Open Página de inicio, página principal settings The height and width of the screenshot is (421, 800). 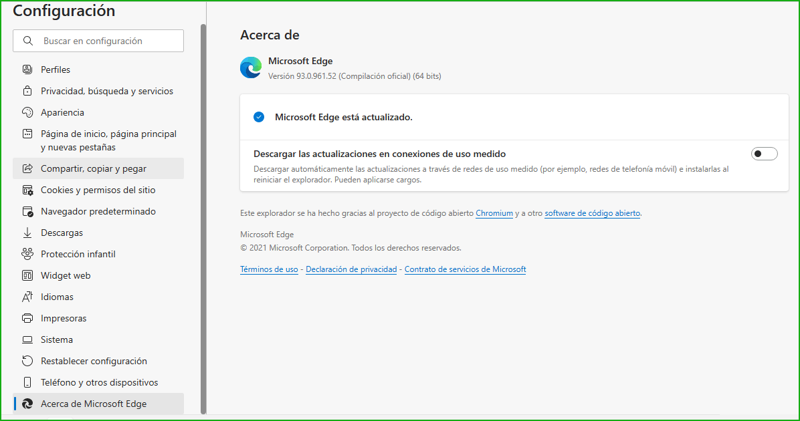[x=98, y=140]
